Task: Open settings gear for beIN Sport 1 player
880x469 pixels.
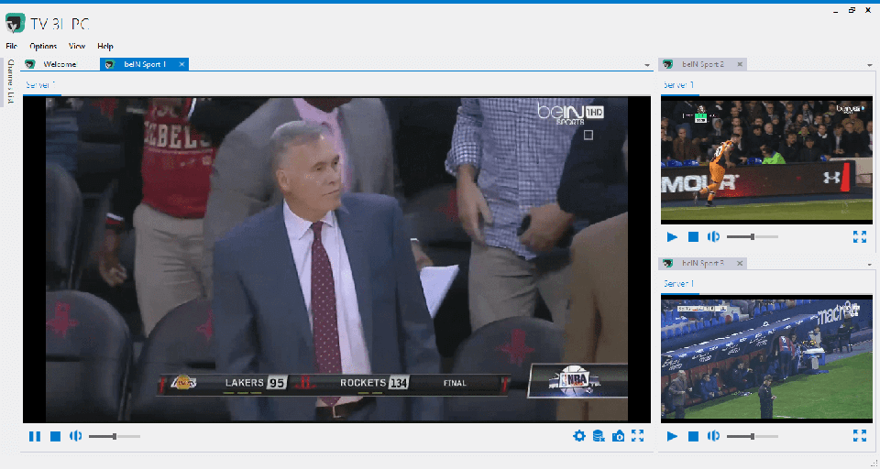Action: coord(579,436)
